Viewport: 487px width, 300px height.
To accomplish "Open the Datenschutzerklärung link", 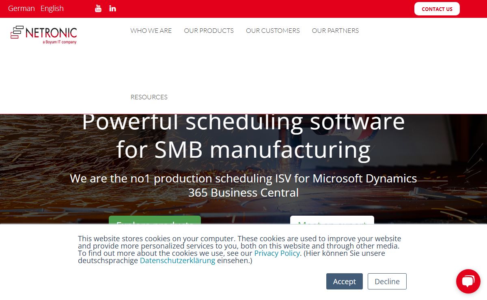I will [177, 261].
